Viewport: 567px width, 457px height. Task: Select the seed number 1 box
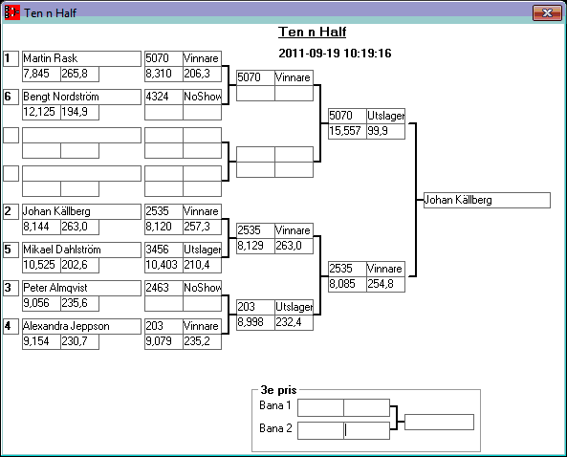tap(11, 58)
